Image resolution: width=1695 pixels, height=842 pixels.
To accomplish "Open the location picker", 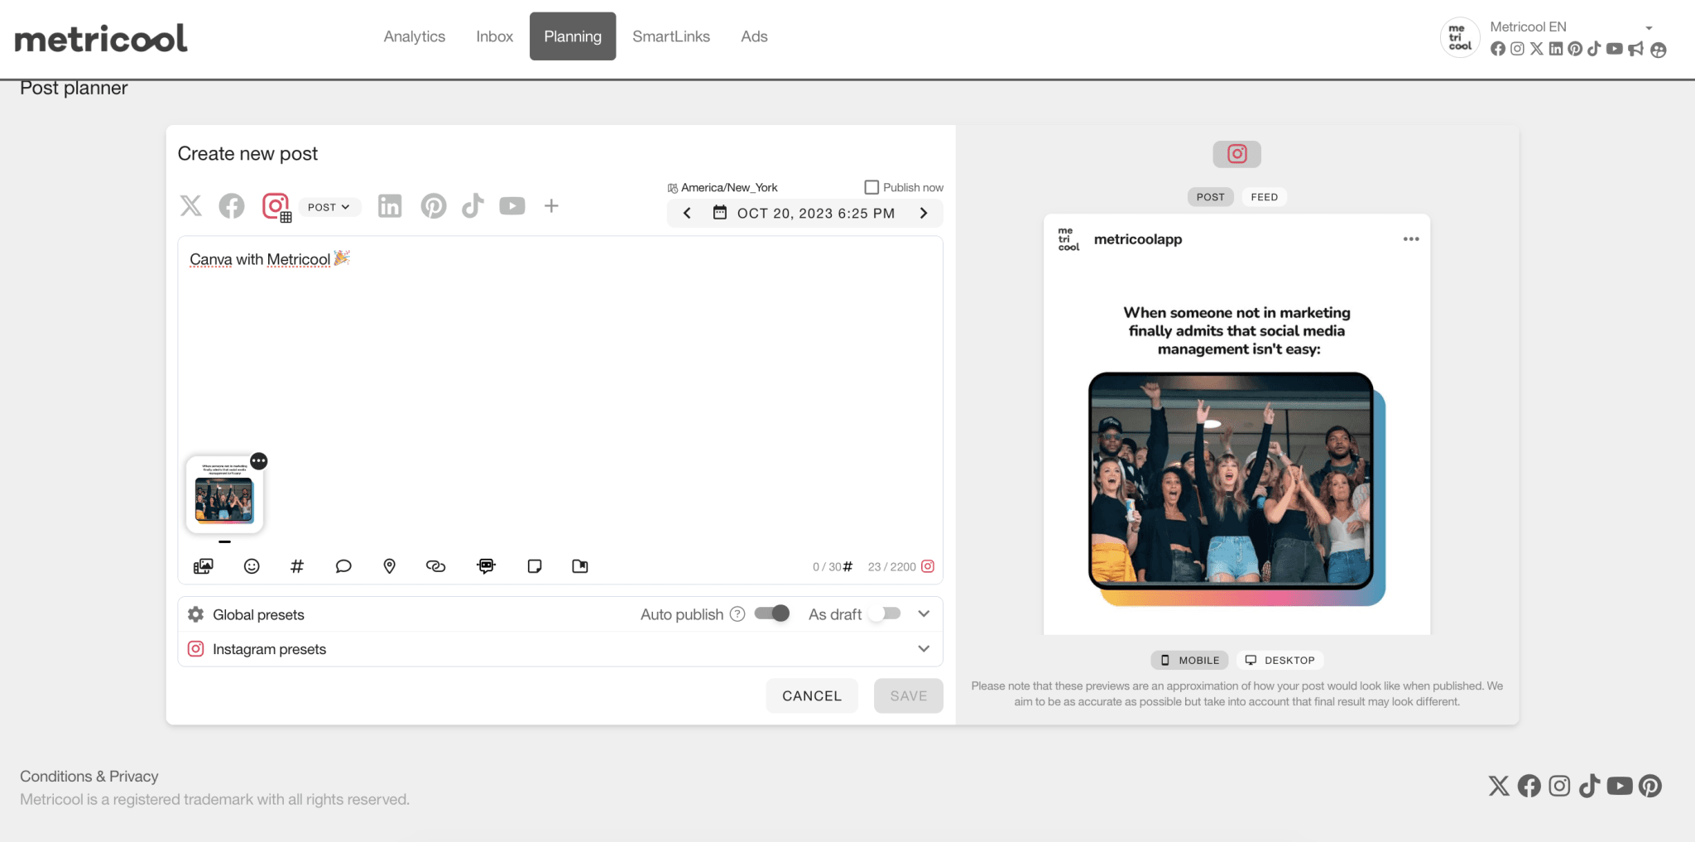I will (x=389, y=566).
